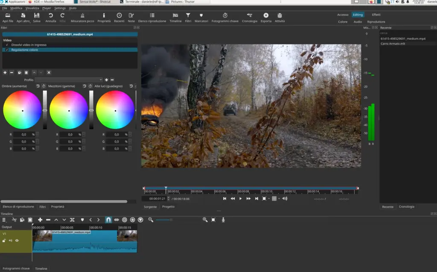Open the Visualizza menu
The height and width of the screenshot is (272, 437).
pyautogui.click(x=32, y=8)
